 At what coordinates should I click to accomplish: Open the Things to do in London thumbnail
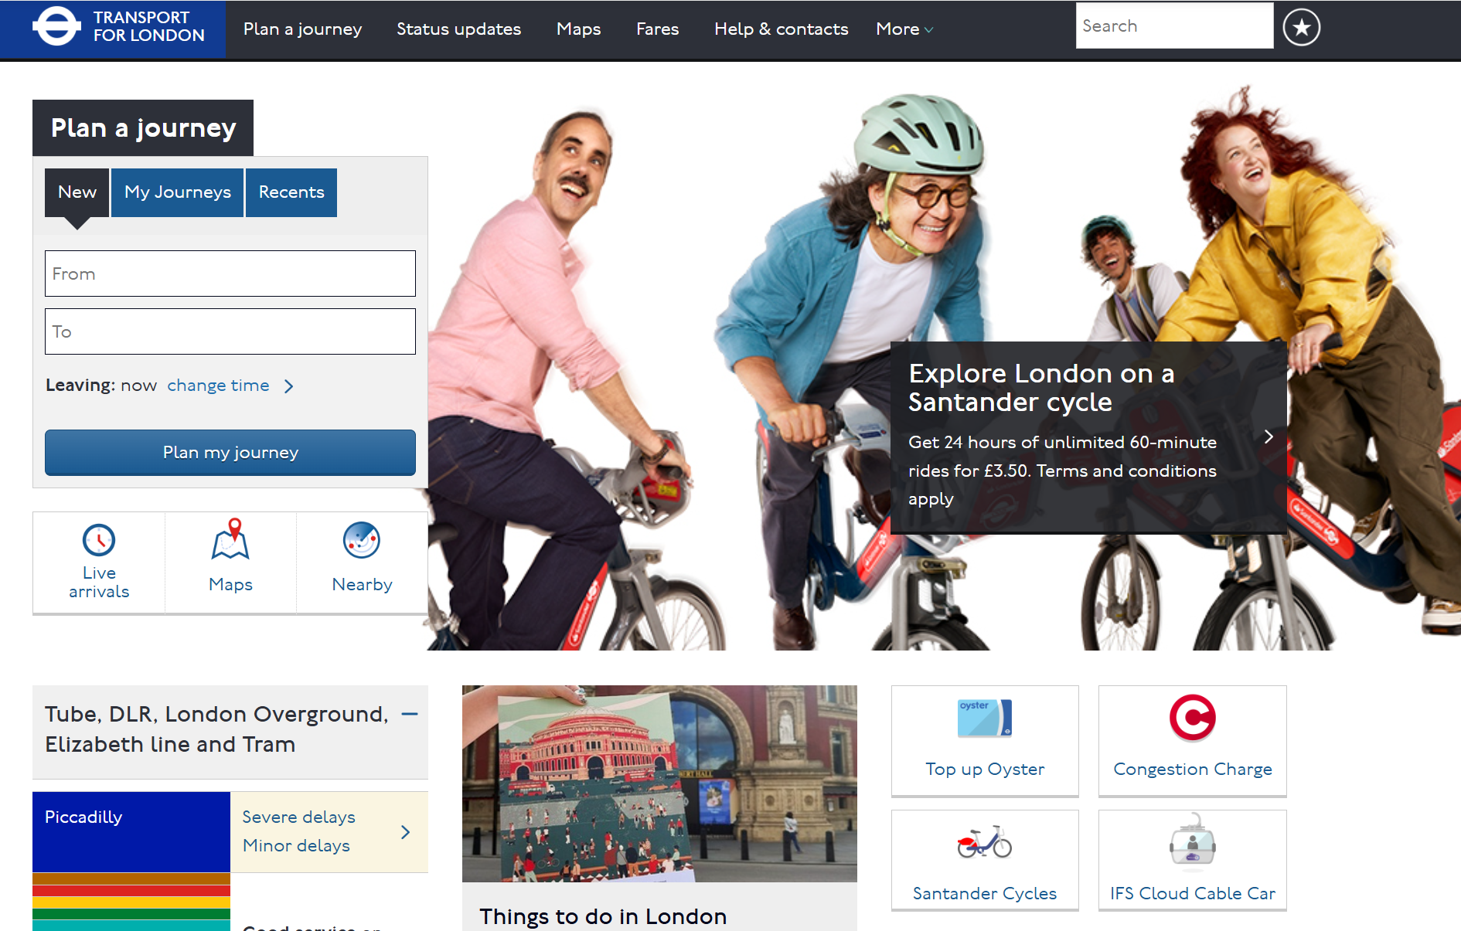coord(659,783)
